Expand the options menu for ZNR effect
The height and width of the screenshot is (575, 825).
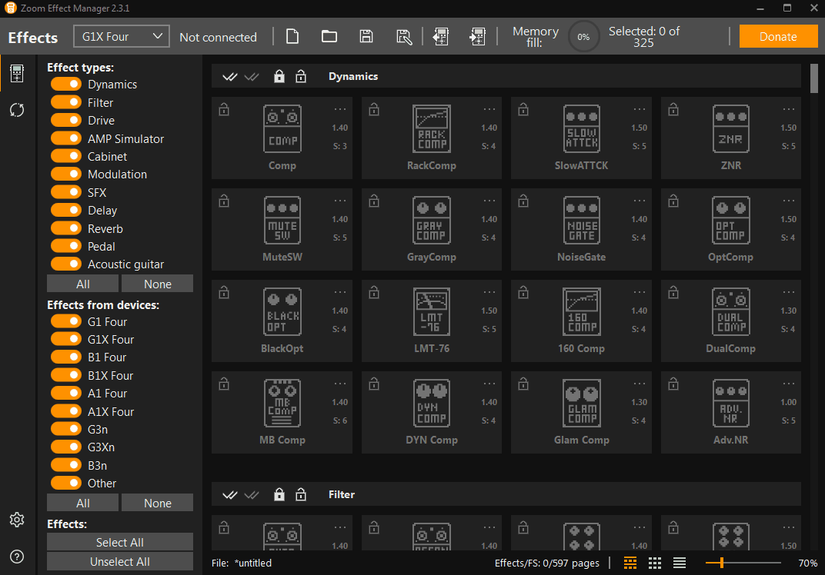tap(789, 110)
